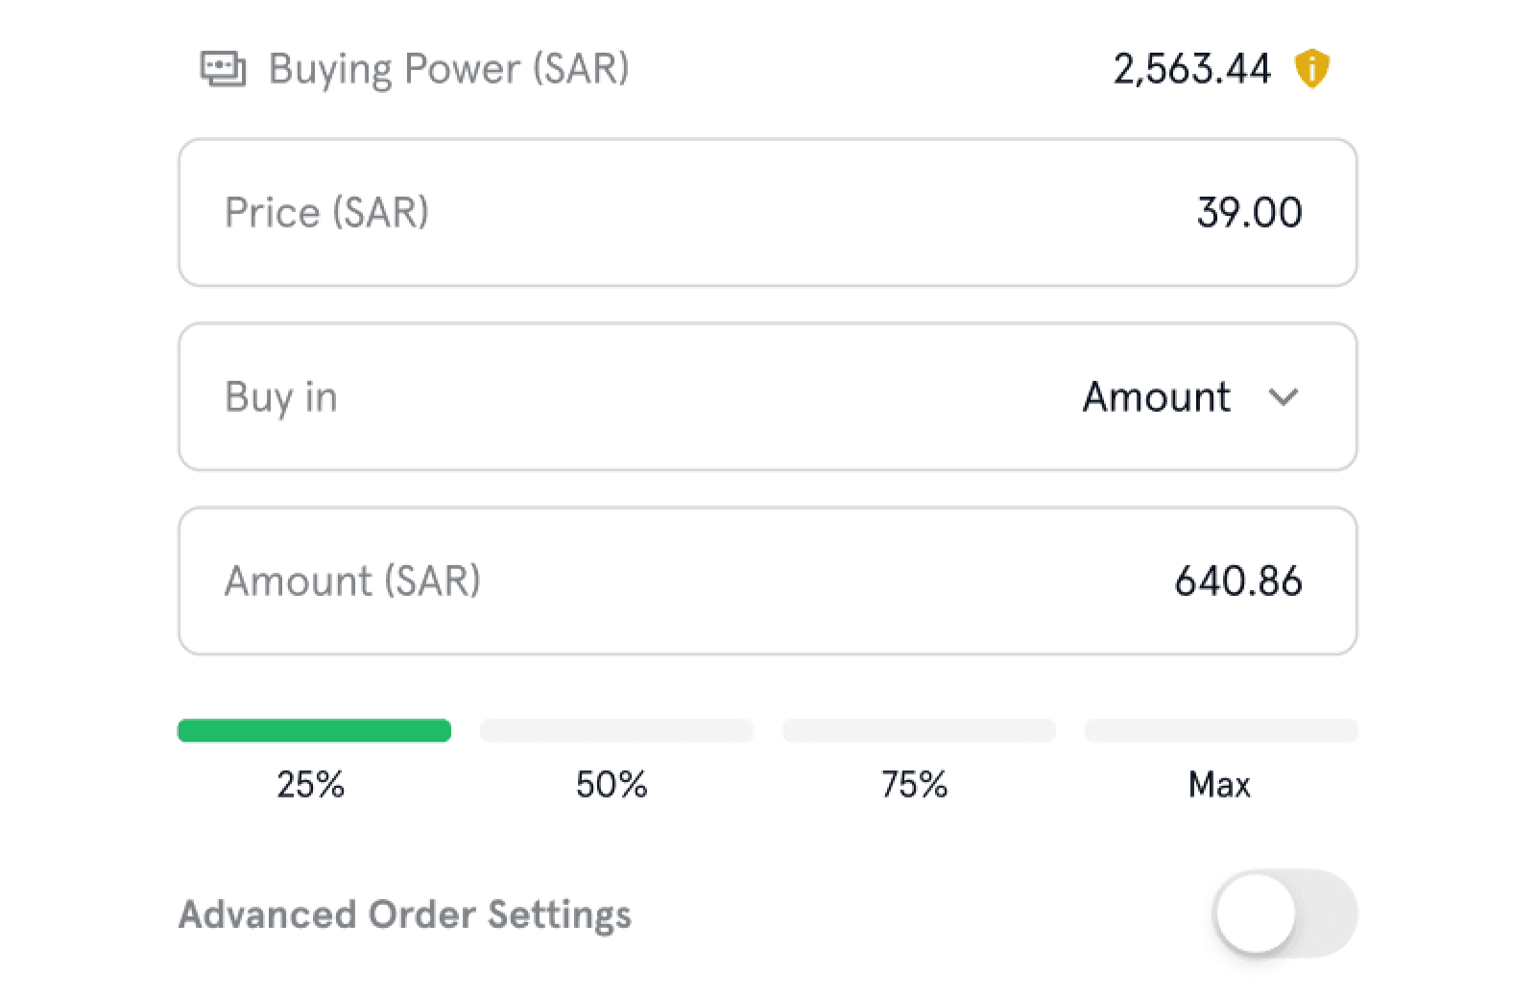Click the 50% label
1536x998 pixels.
point(612,785)
